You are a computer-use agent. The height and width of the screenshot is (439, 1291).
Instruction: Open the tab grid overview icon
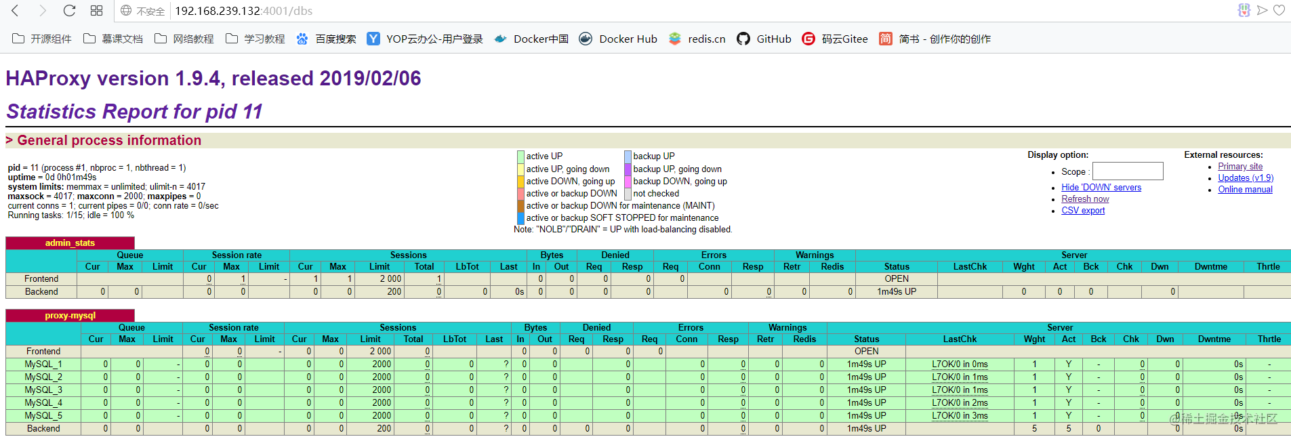pyautogui.click(x=96, y=10)
